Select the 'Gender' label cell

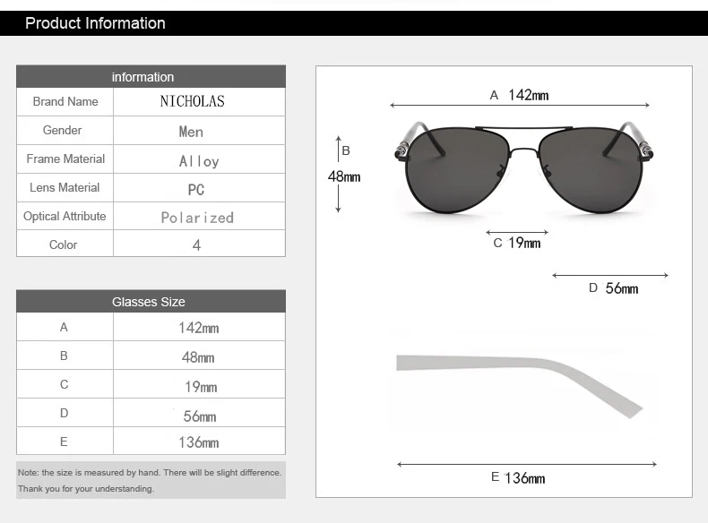[x=65, y=131]
